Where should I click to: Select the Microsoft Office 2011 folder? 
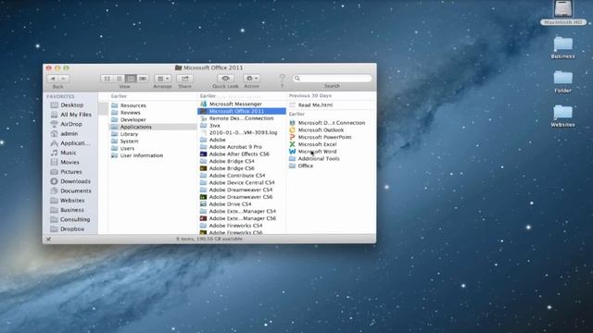(242, 111)
